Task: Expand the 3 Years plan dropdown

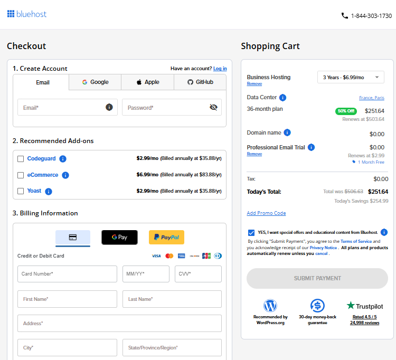Action: coord(351,77)
